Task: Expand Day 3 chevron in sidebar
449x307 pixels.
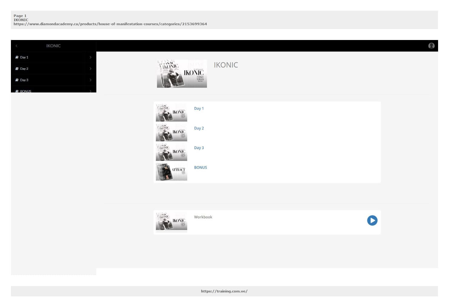Action: pos(90,80)
